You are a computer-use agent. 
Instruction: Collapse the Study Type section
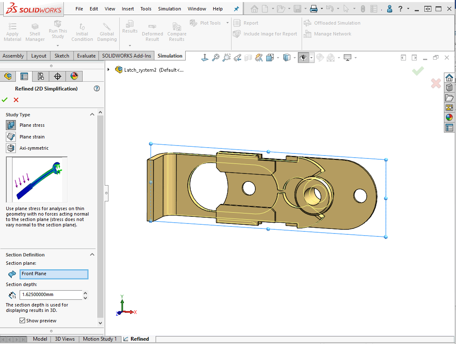coord(92,115)
